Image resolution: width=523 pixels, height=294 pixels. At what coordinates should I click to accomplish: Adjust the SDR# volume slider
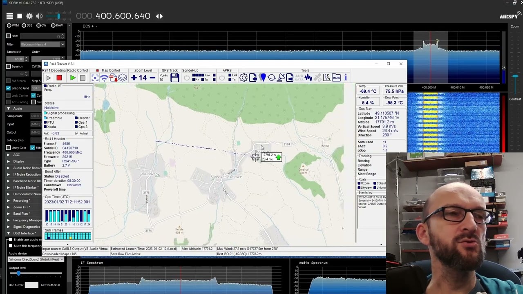(x=58, y=16)
